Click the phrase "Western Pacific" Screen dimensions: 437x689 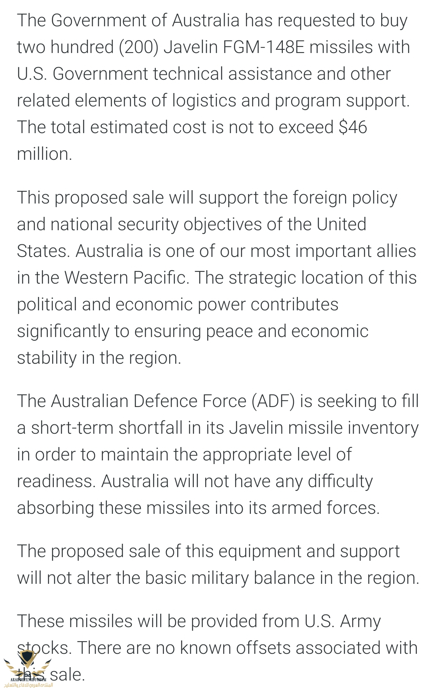coord(127,278)
